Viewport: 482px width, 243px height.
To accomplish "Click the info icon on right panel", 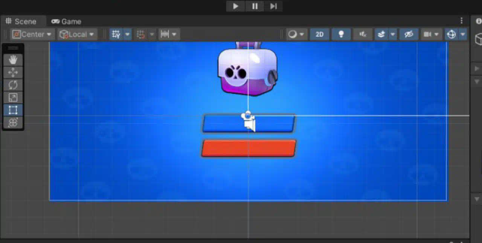I will [x=479, y=21].
